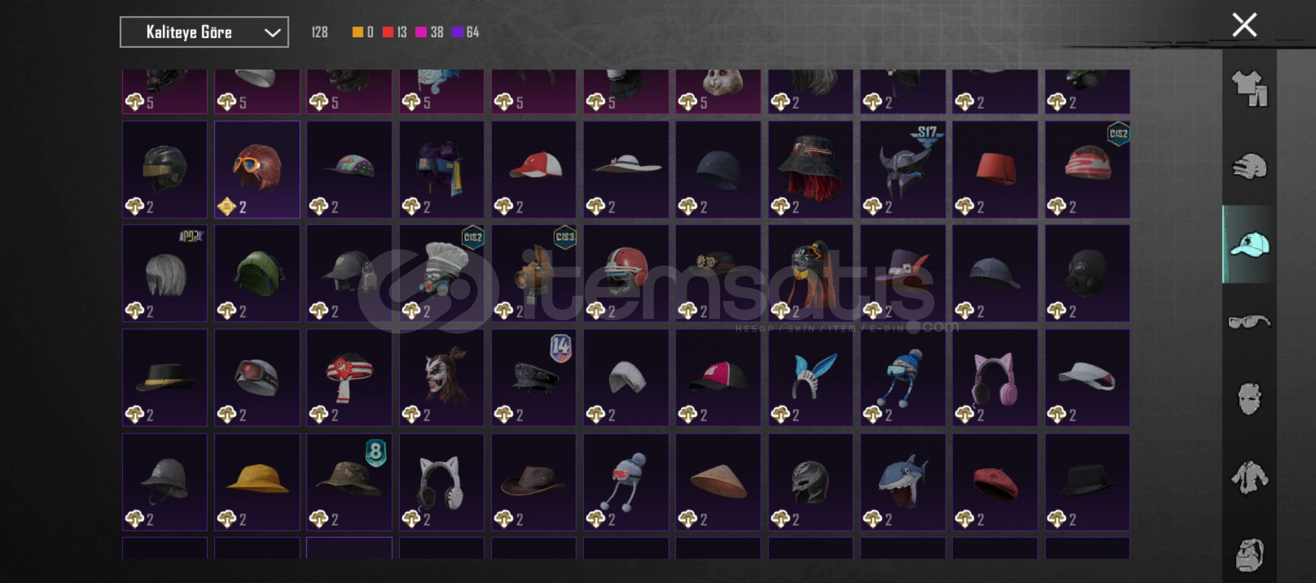The height and width of the screenshot is (583, 1316).
Task: Open the outfits category icon in sidebar
Action: [x=1250, y=89]
